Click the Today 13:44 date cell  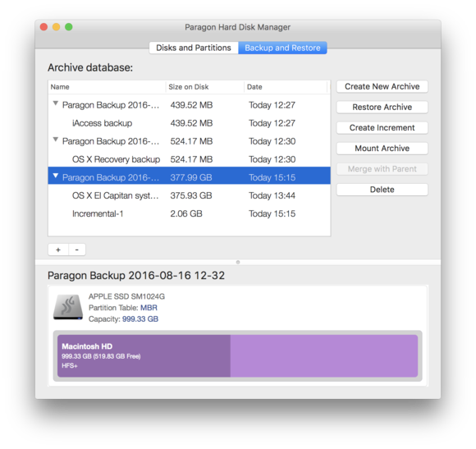point(272,195)
